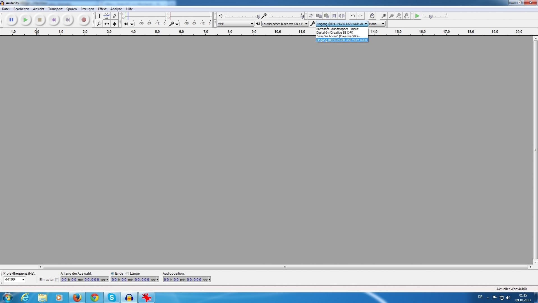Click the Sync-Lock tracks clock icon

(372, 16)
